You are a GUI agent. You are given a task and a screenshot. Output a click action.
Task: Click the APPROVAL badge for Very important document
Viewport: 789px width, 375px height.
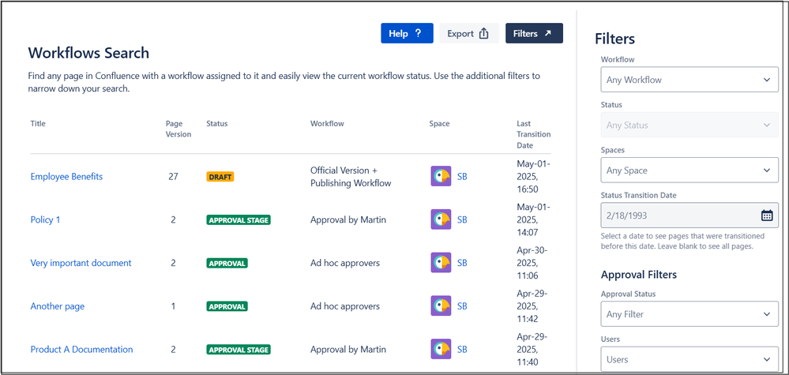pyautogui.click(x=227, y=263)
